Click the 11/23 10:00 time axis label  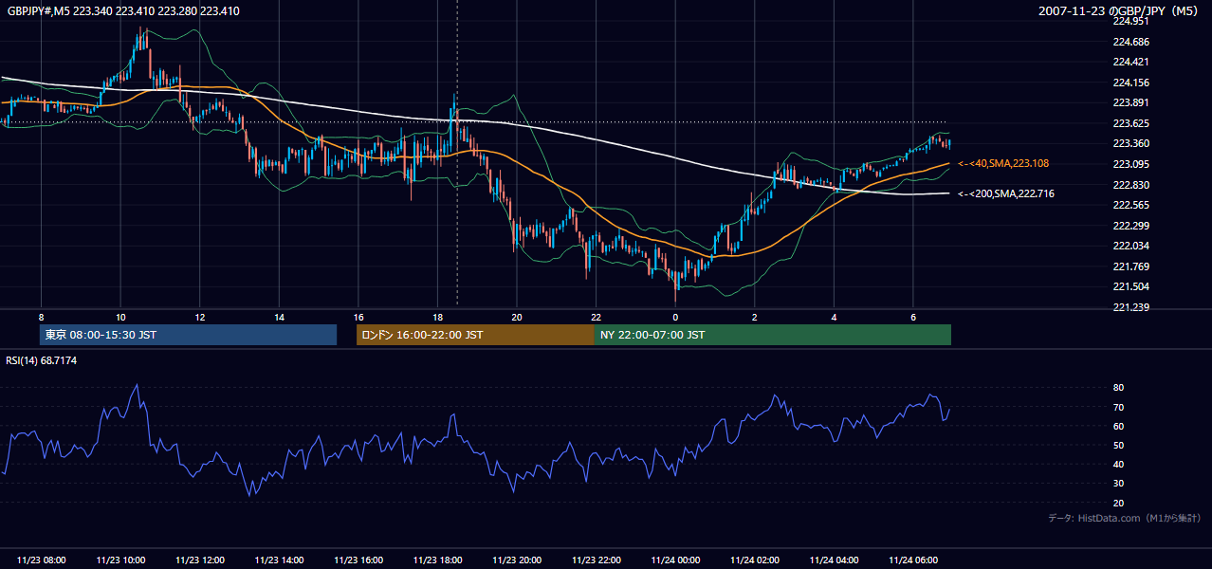[120, 560]
